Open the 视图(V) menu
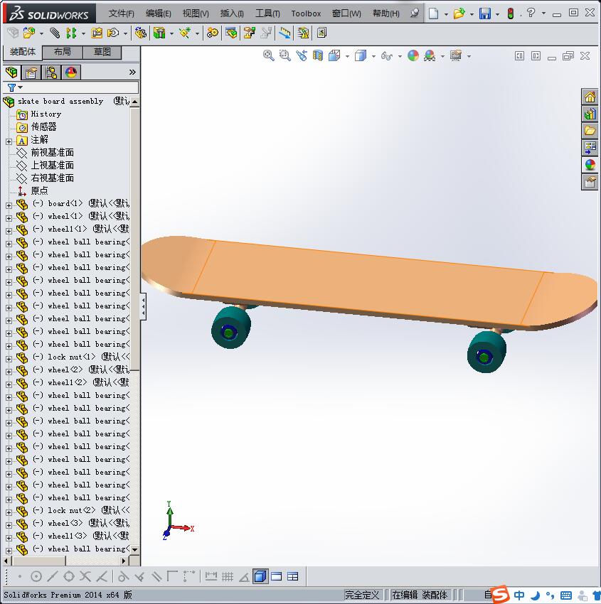 pyautogui.click(x=196, y=14)
